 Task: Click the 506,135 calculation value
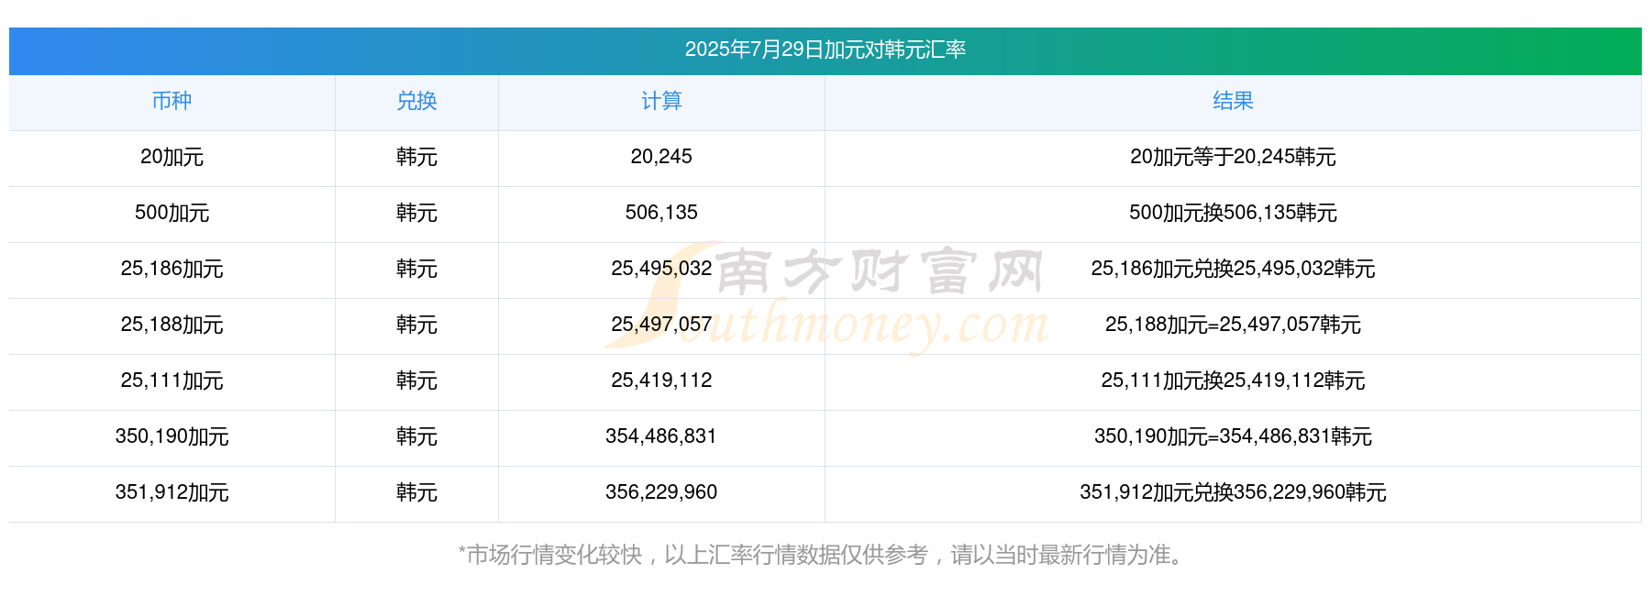point(661,213)
